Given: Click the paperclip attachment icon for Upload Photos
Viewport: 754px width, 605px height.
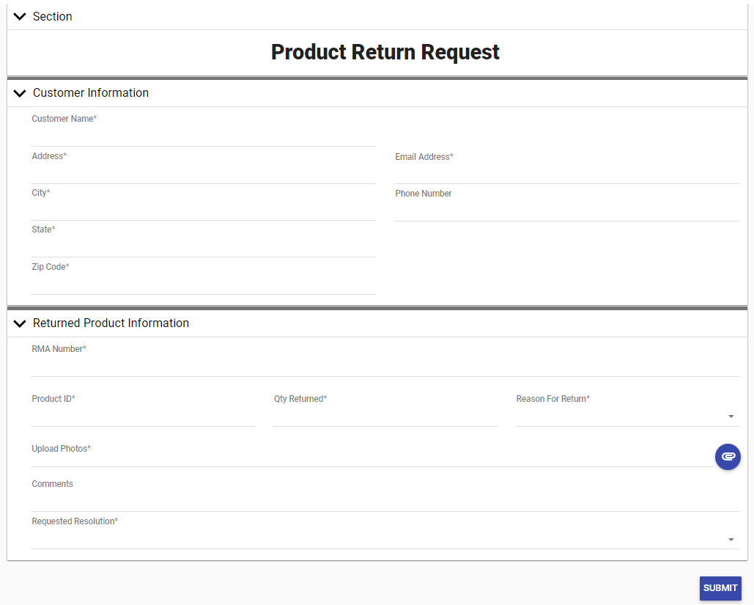Looking at the screenshot, I should point(728,456).
